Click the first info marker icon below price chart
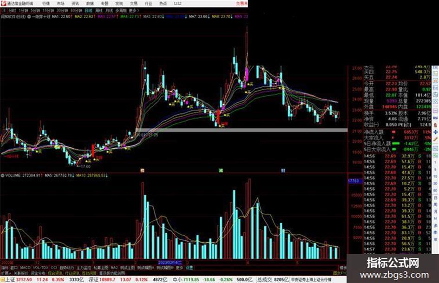 [x=142, y=171]
